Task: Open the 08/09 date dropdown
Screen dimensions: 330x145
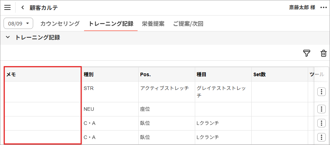Action: click(x=18, y=24)
